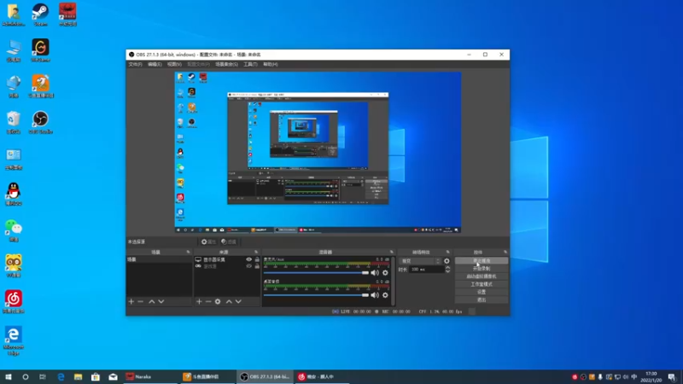Open the Task View taskbar button

tap(42, 377)
